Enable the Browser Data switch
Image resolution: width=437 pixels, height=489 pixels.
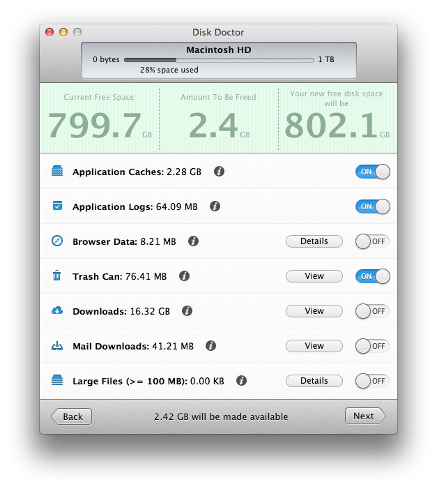(372, 241)
